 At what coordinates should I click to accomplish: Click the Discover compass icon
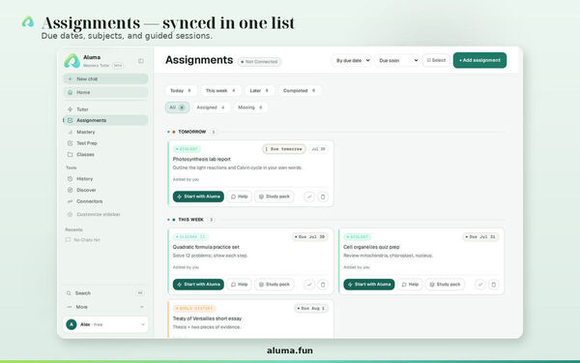70,190
